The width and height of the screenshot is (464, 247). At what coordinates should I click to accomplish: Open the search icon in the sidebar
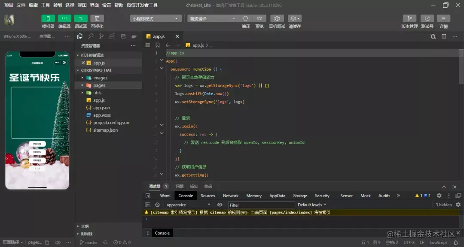pyautogui.click(x=91, y=36)
